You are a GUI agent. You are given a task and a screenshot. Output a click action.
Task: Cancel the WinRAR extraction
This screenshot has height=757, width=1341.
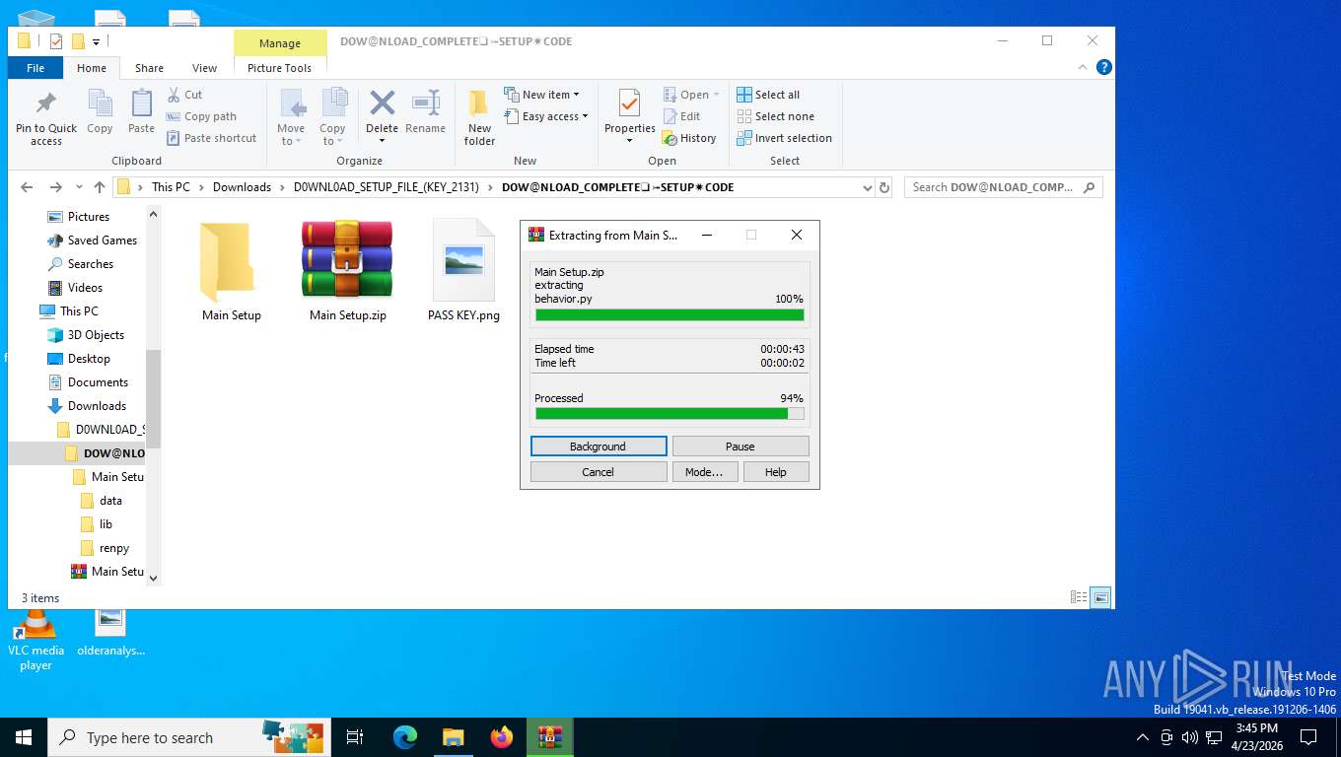click(x=599, y=472)
